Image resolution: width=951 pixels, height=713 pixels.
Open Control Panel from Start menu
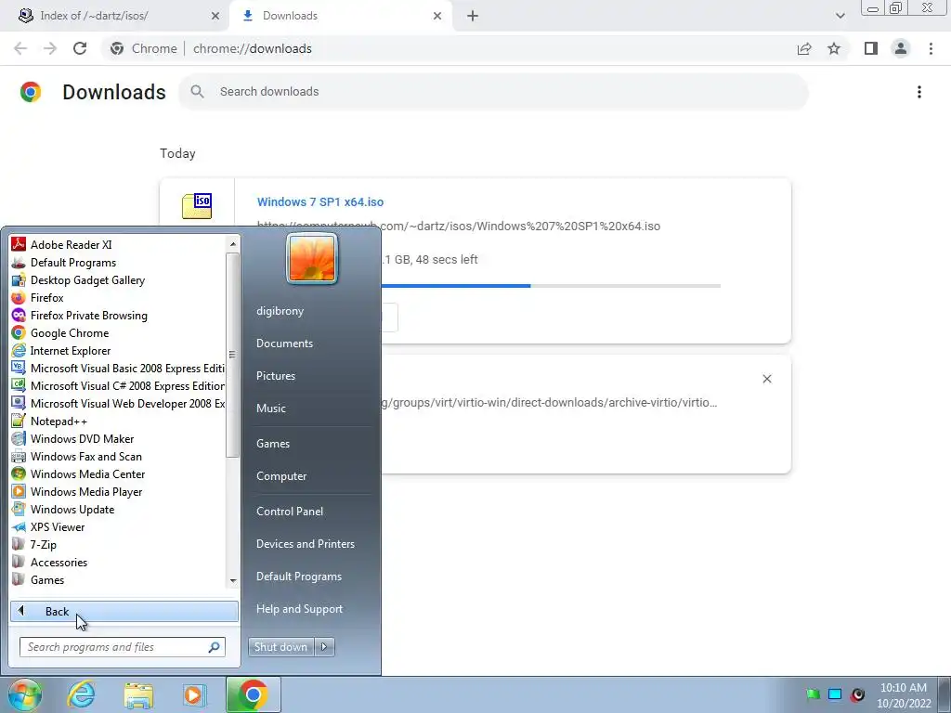[290, 512]
